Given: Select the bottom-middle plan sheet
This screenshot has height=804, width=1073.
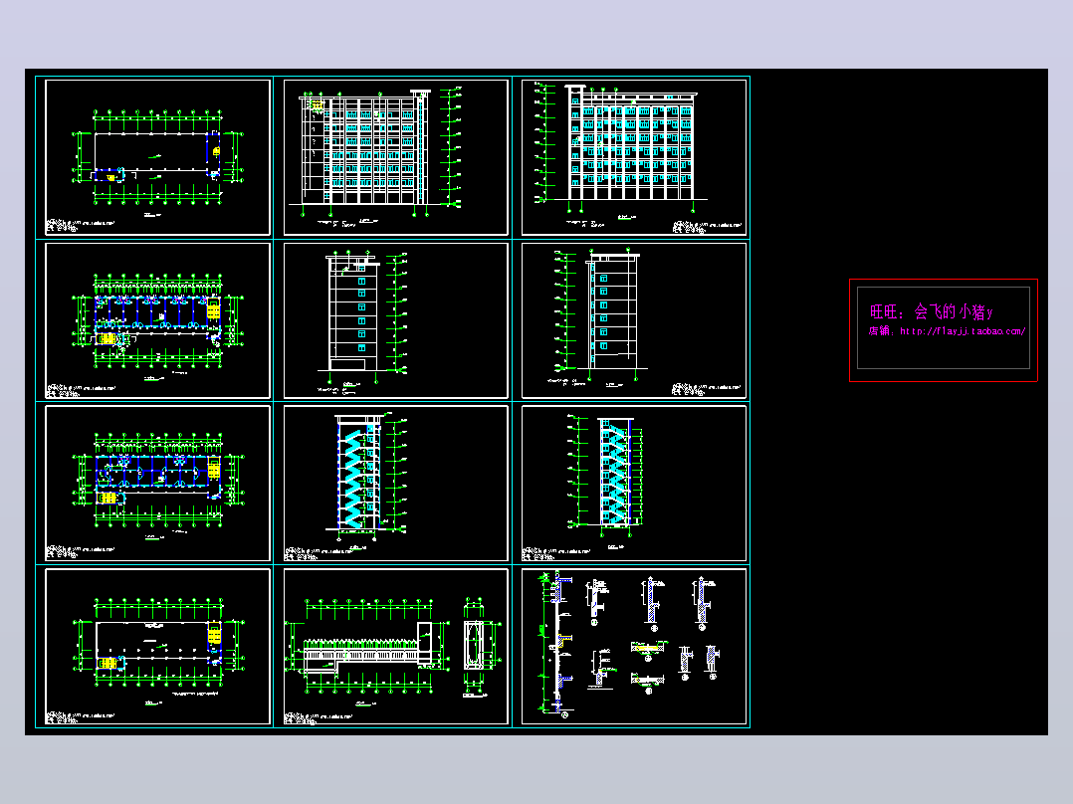Looking at the screenshot, I should (396, 646).
